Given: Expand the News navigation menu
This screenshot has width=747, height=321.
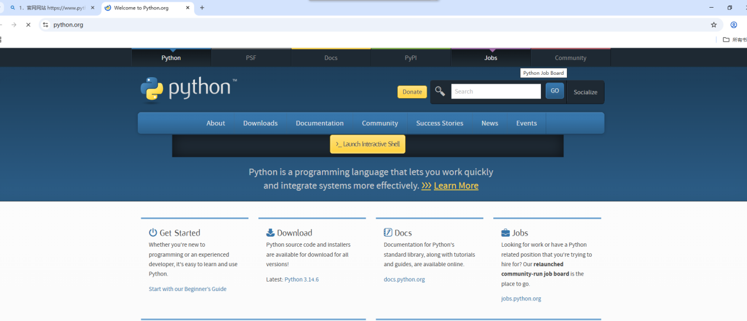Looking at the screenshot, I should click(x=490, y=123).
